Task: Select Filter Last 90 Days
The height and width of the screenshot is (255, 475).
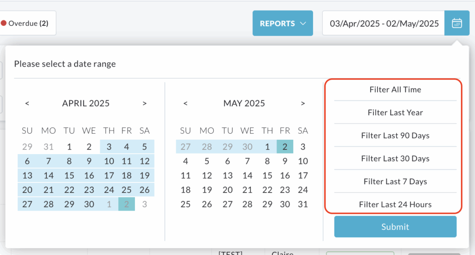Action: (395, 135)
